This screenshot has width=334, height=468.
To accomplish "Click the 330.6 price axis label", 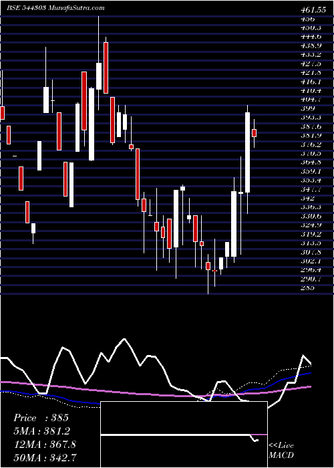I will [311, 216].
